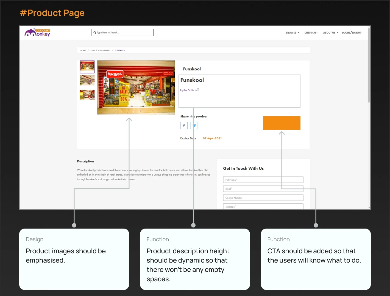Image resolution: width=390 pixels, height=296 pixels.
Task: Open the BROWSE dropdown menu
Action: coord(292,33)
